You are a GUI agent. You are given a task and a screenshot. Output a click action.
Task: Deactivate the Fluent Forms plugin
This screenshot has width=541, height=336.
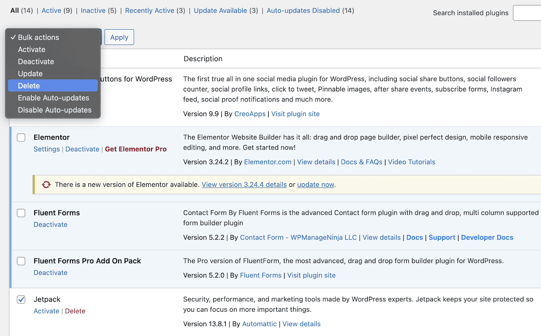(x=50, y=224)
